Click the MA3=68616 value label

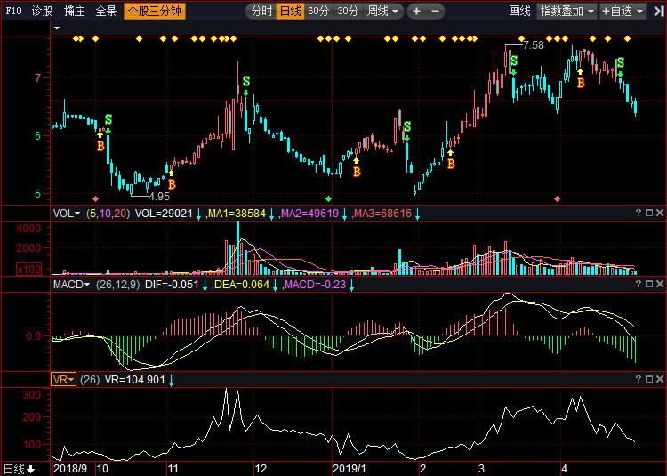(382, 214)
